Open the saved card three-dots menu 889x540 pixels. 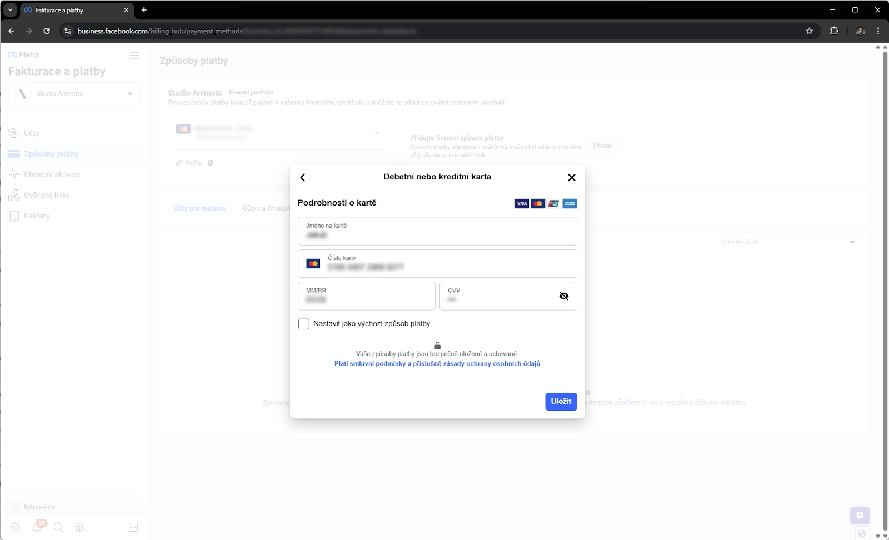click(377, 133)
